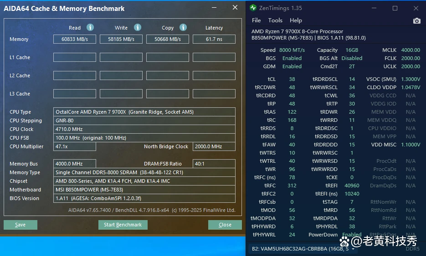Minimize the AIDA64 benchmark window
Screen dimensions: 426x256
pyautogui.click(x=214, y=8)
